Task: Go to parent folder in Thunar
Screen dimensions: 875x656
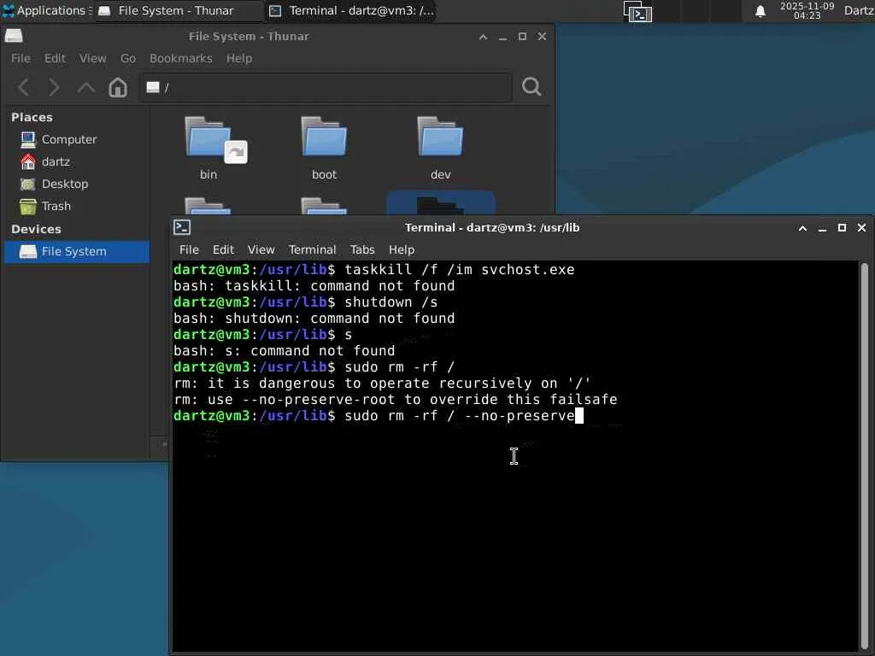Action: click(85, 87)
